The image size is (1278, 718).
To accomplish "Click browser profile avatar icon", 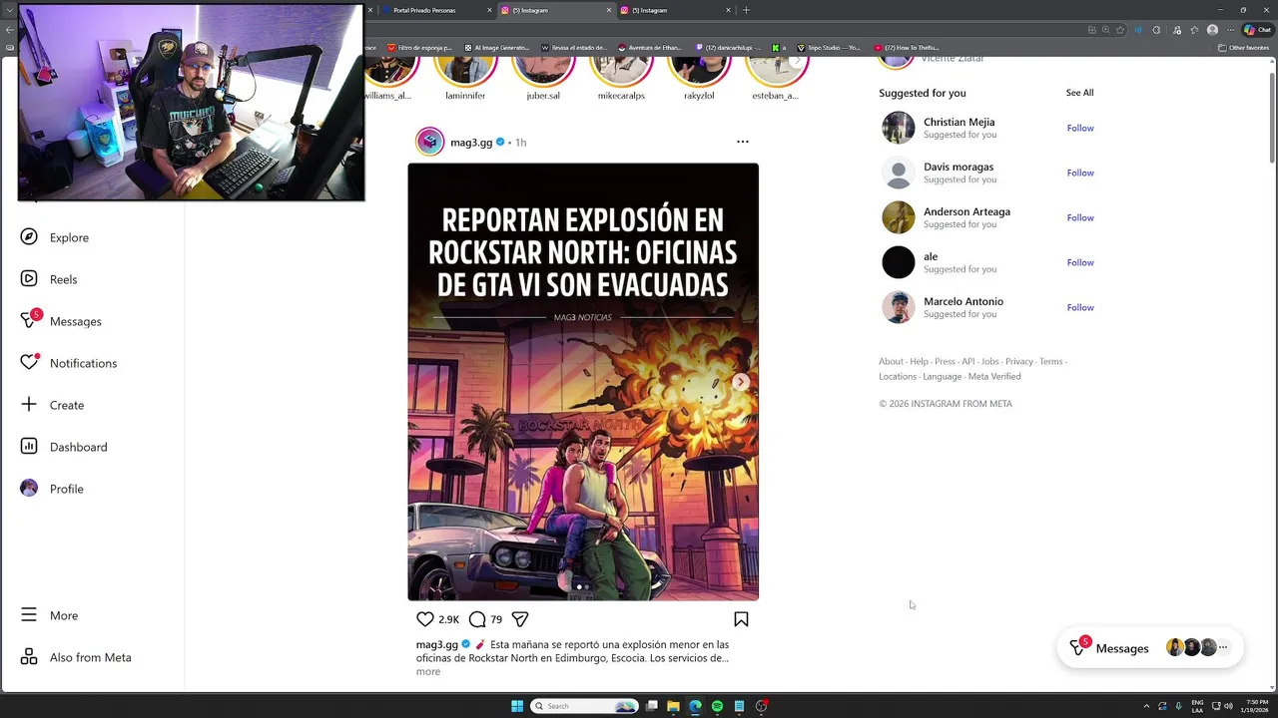I will pos(1212,30).
